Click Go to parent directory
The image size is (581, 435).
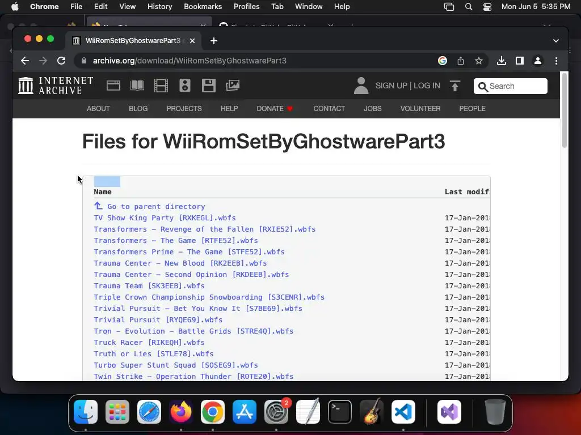155,206
